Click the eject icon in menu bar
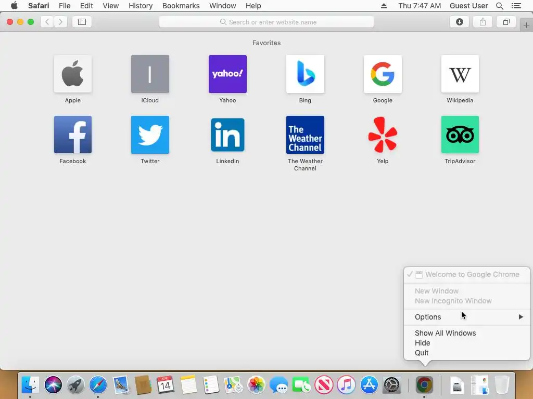533x399 pixels. 384,6
